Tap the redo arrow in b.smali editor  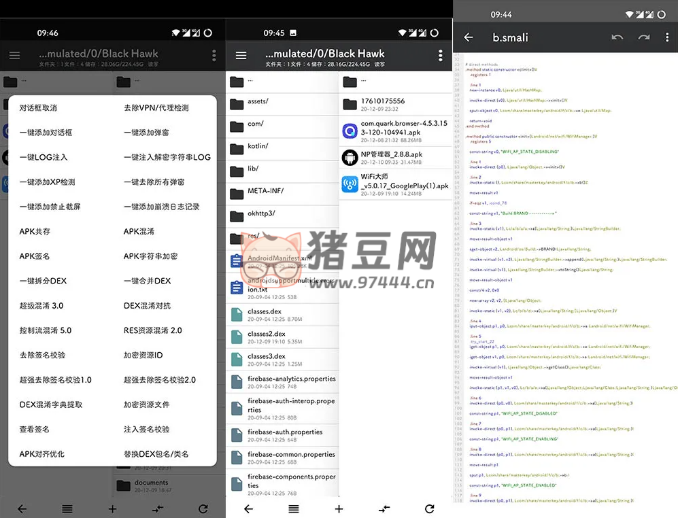(x=643, y=37)
